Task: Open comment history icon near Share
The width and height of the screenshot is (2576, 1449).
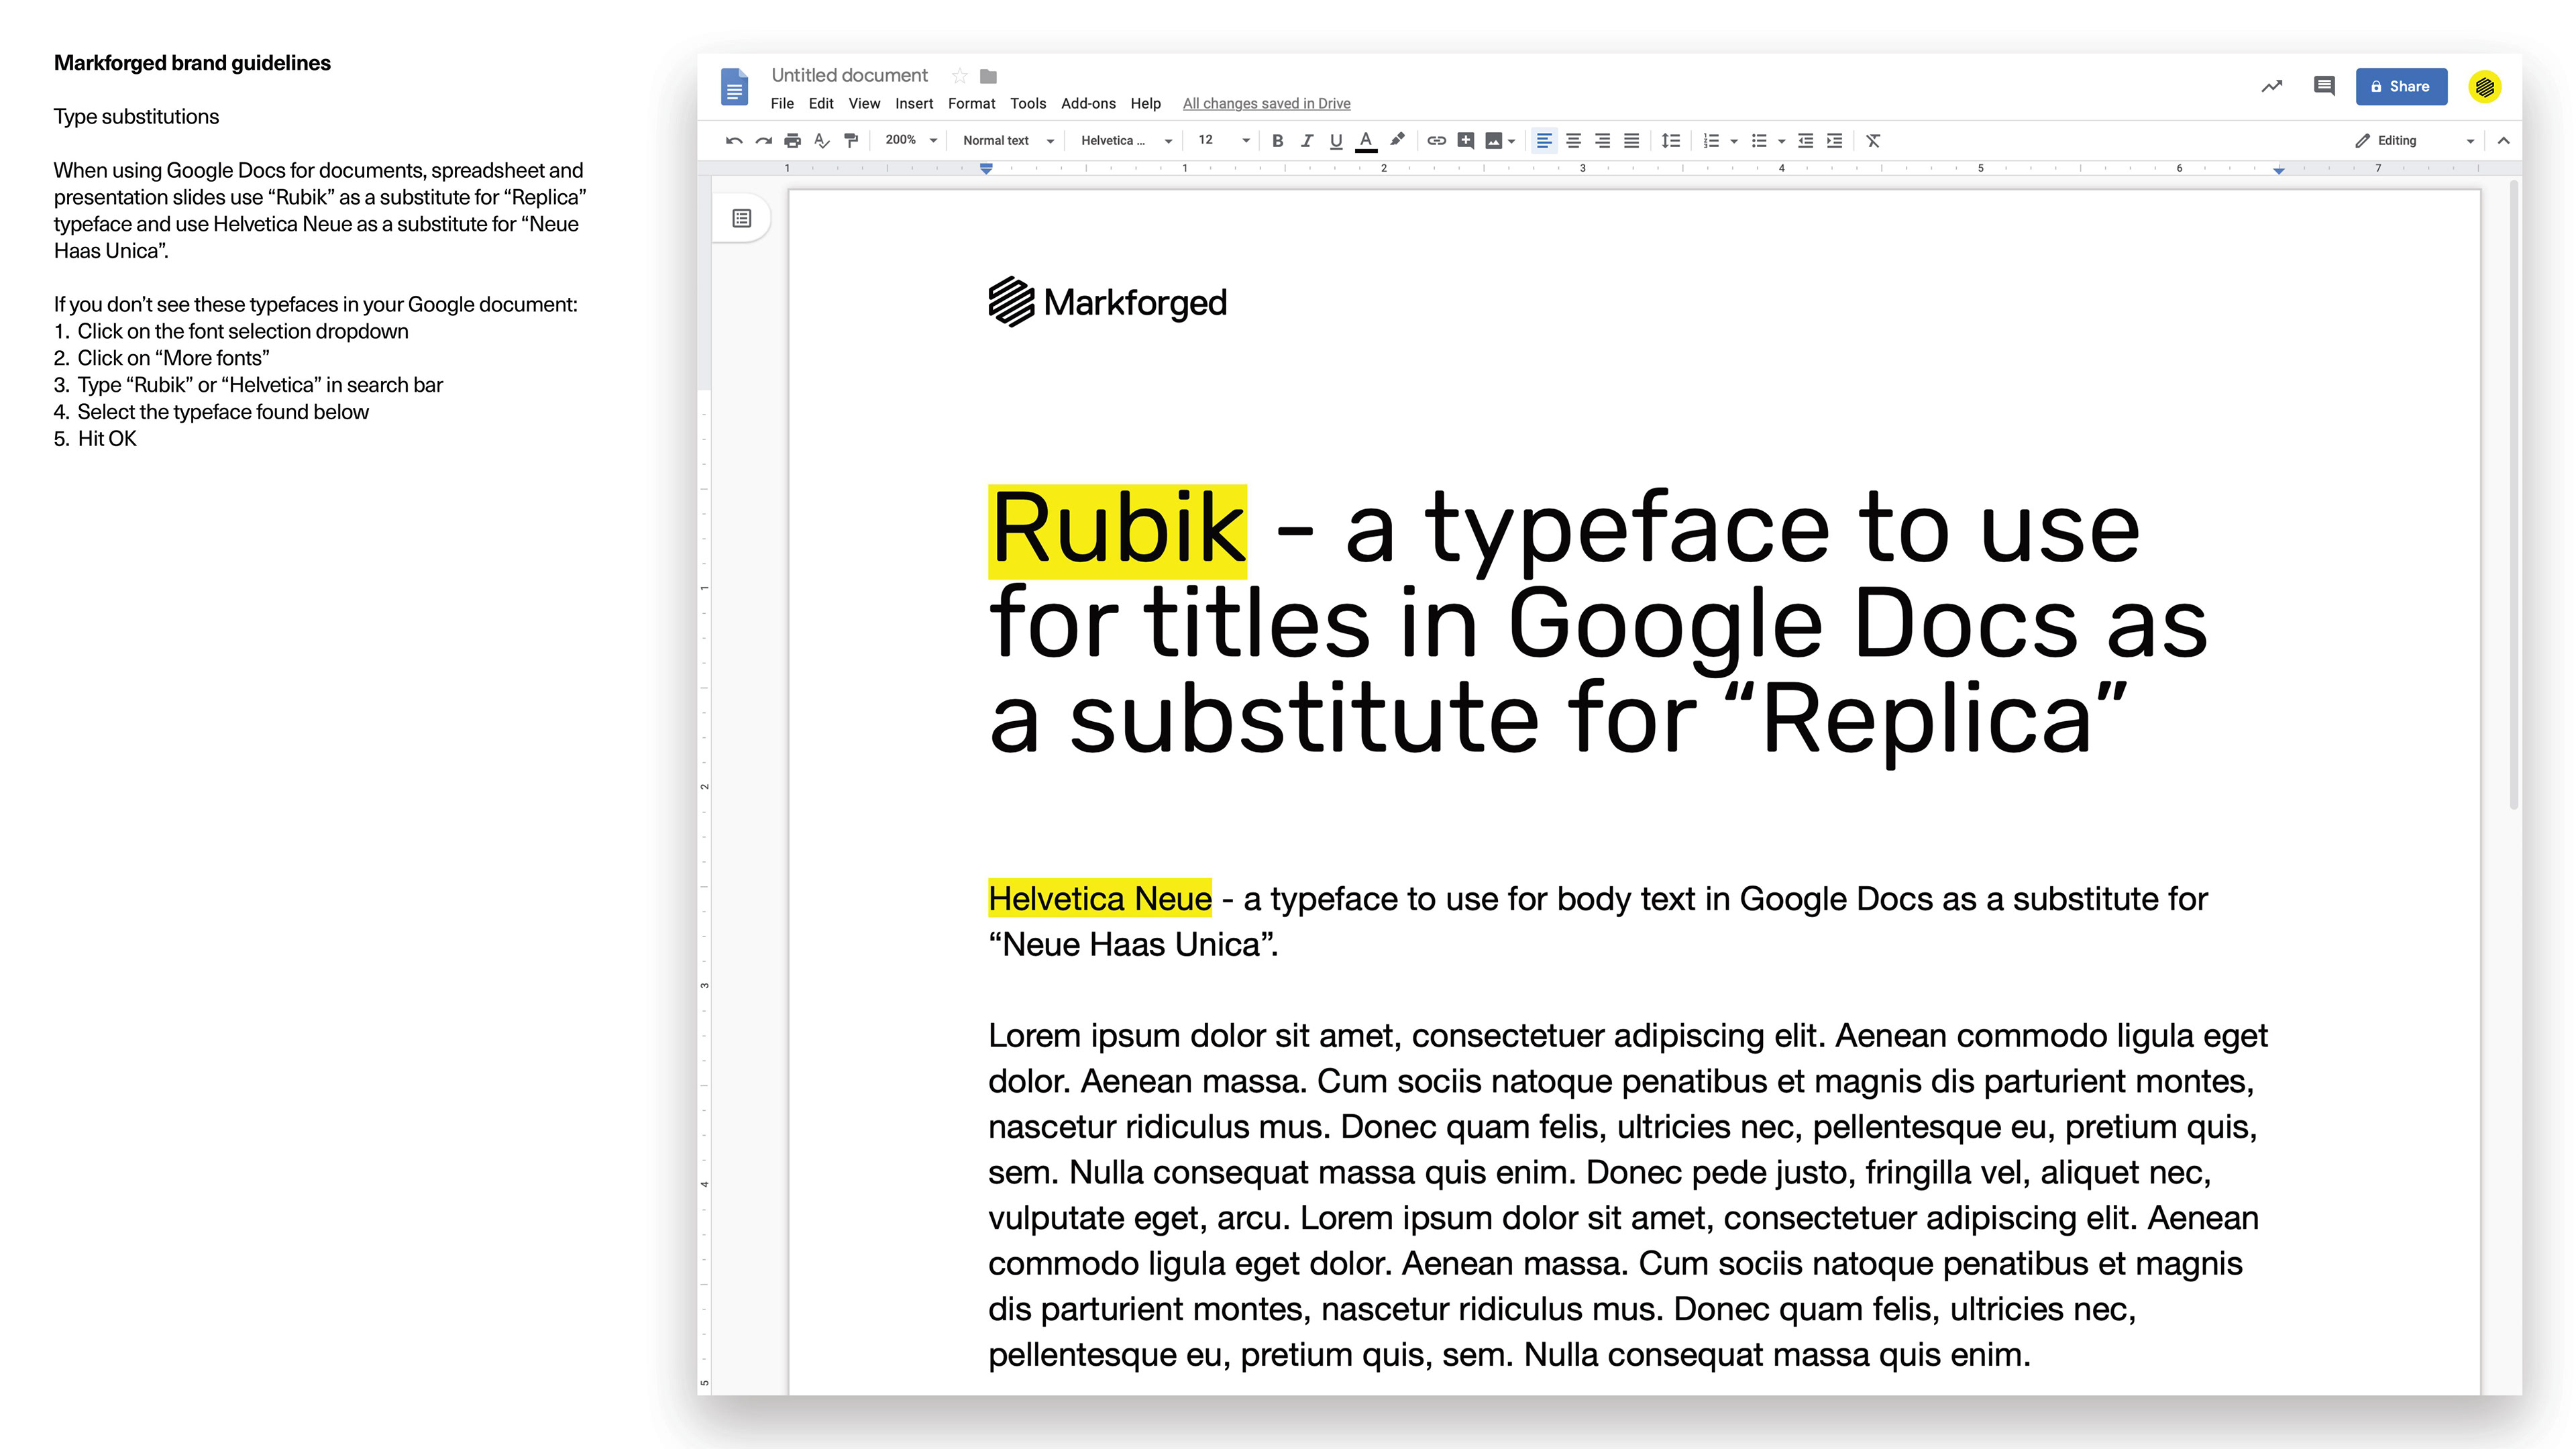Action: tap(2324, 86)
